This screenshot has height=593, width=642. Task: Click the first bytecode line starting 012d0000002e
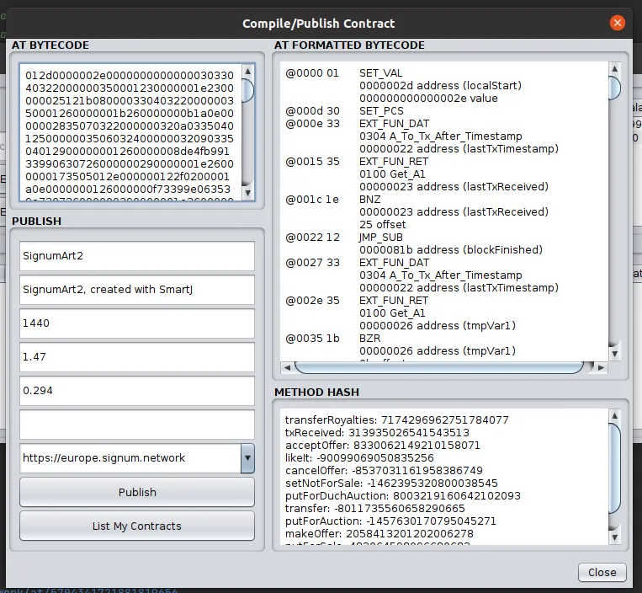tap(130, 76)
